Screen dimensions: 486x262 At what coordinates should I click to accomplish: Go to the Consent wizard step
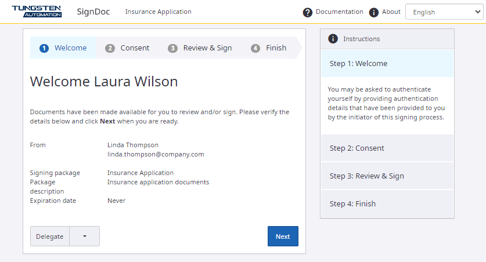tap(135, 48)
